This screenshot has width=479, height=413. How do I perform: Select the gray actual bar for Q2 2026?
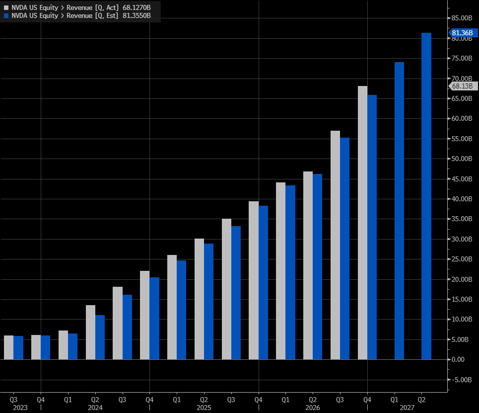(x=308, y=265)
